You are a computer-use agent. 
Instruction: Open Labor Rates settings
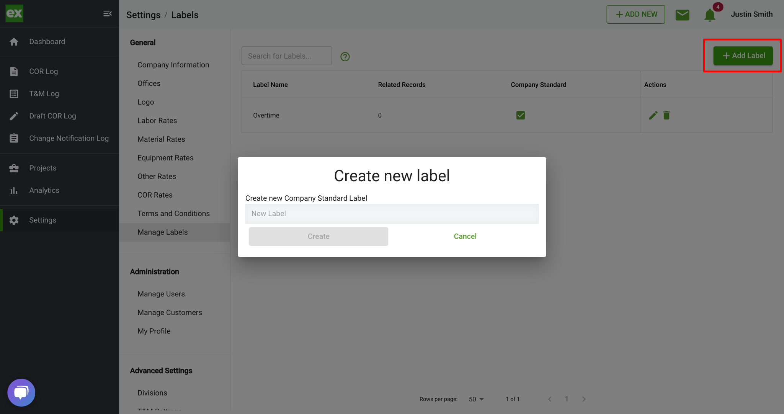pyautogui.click(x=157, y=121)
